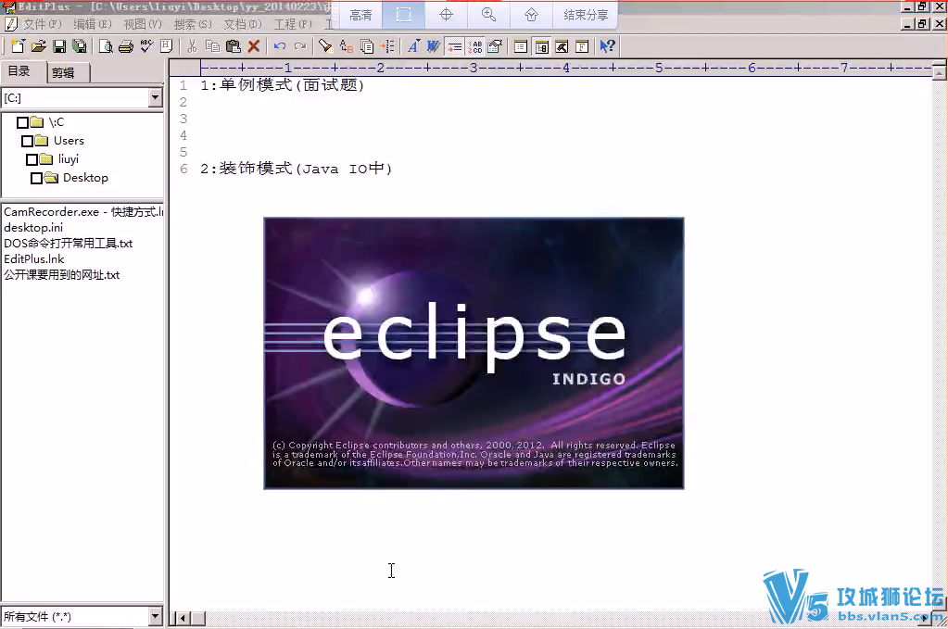Click the horizontal scrollbar left arrow
The height and width of the screenshot is (629, 948).
click(x=182, y=618)
